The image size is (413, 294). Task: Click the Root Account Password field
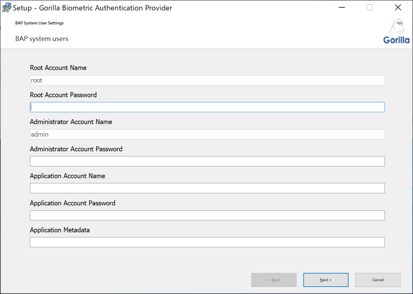pyautogui.click(x=206, y=107)
